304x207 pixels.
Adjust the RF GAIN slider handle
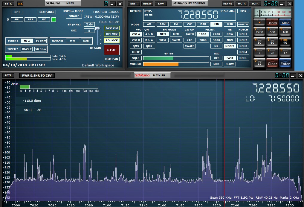(97, 28)
